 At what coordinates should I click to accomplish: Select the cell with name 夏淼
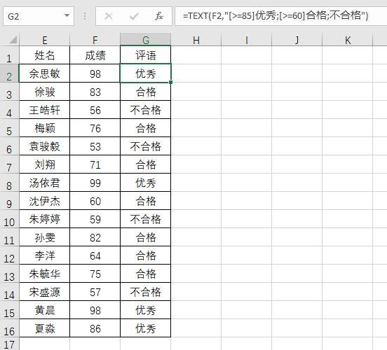tap(45, 328)
